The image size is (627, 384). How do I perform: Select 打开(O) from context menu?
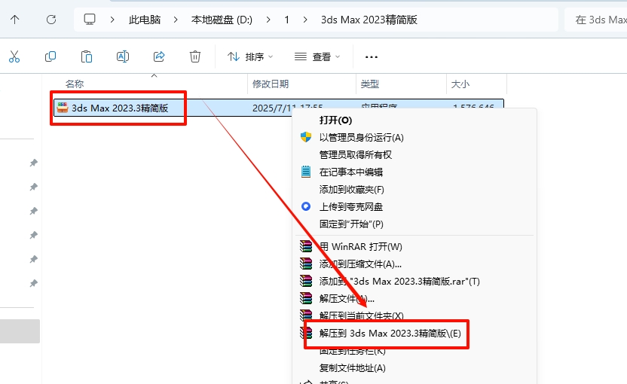tap(335, 120)
